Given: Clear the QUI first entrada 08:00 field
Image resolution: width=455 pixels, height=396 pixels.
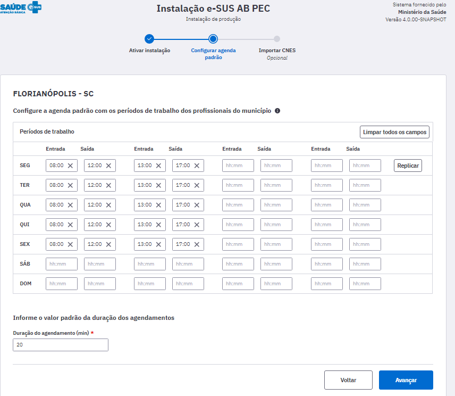Looking at the screenshot, I should tap(70, 225).
